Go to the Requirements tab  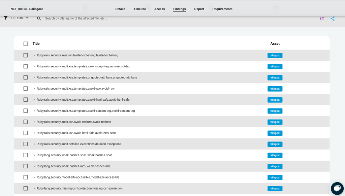222,9
